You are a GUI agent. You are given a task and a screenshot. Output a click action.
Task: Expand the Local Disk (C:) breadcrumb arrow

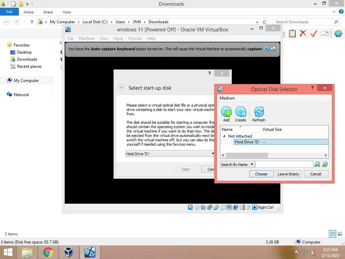coord(112,22)
